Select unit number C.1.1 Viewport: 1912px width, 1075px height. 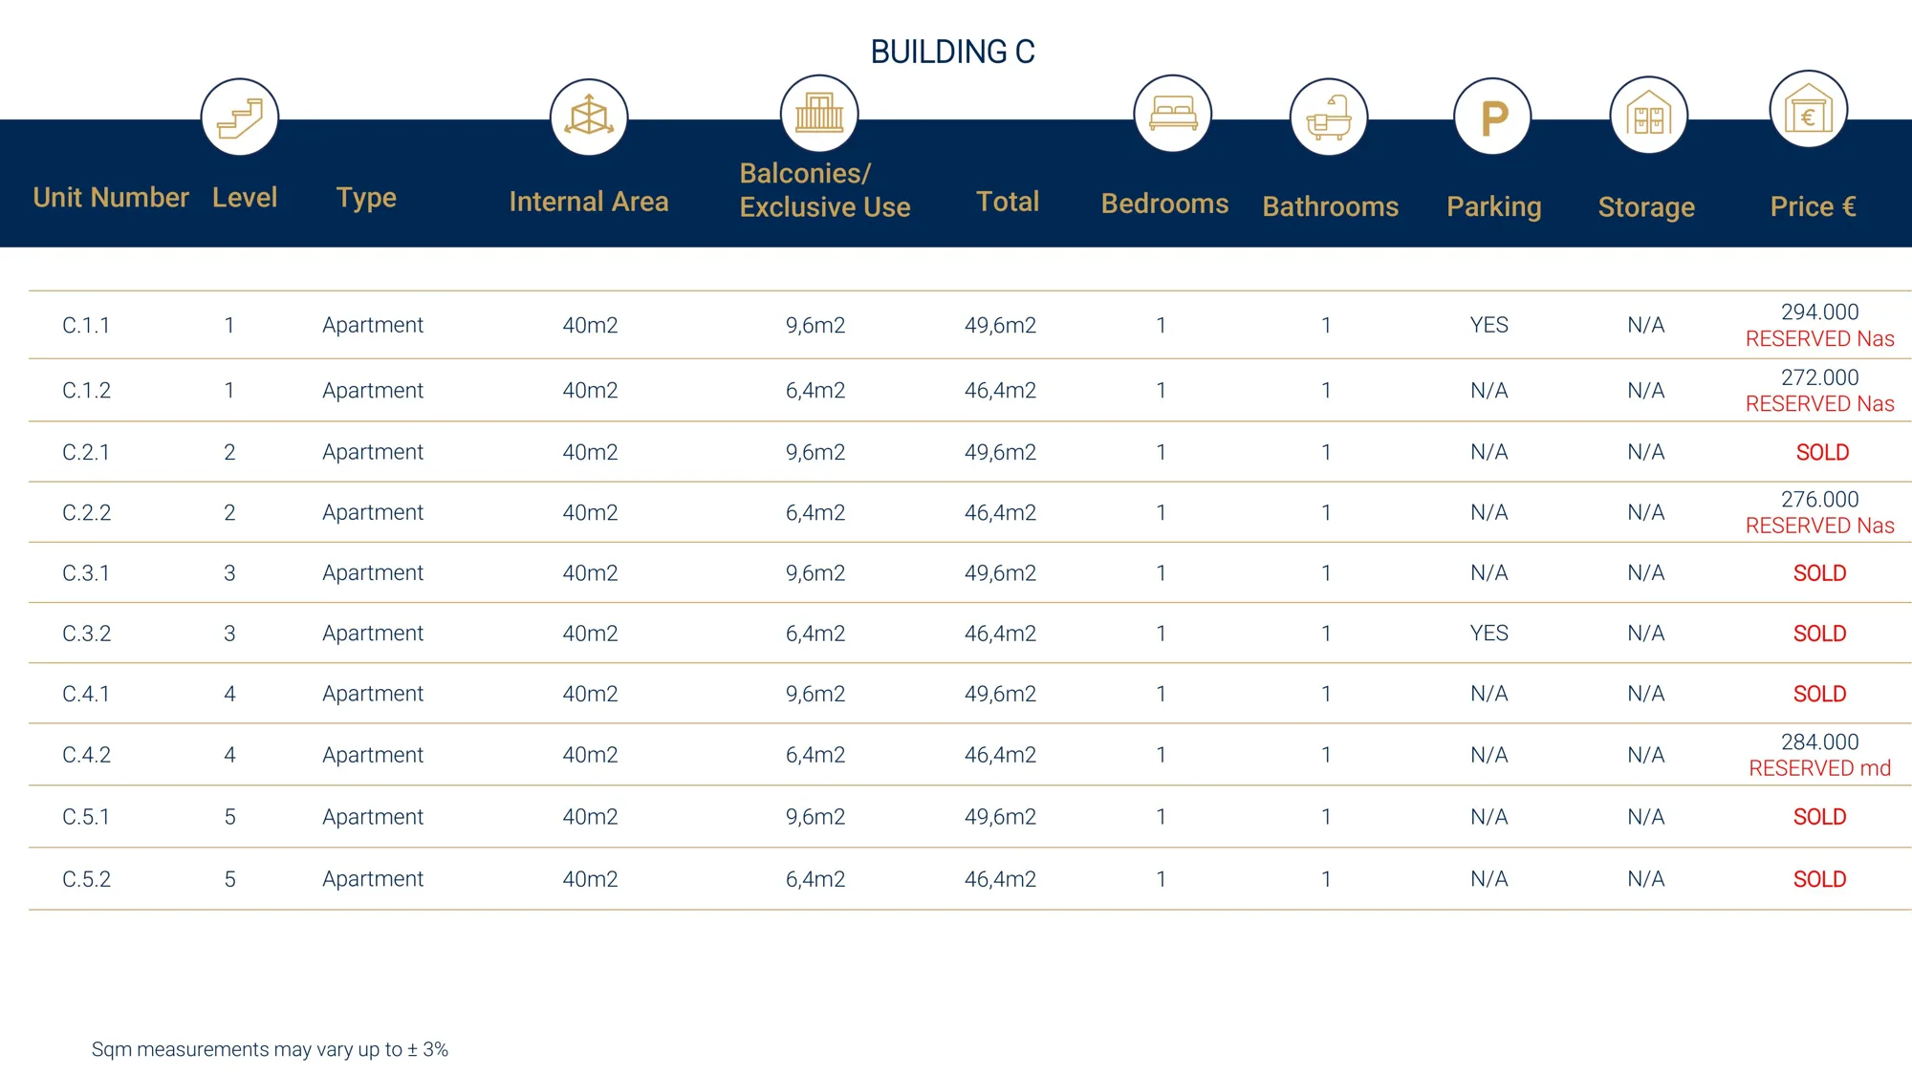coord(86,325)
